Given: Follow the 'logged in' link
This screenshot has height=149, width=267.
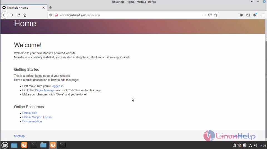Looking at the screenshot, I should coord(58,86).
